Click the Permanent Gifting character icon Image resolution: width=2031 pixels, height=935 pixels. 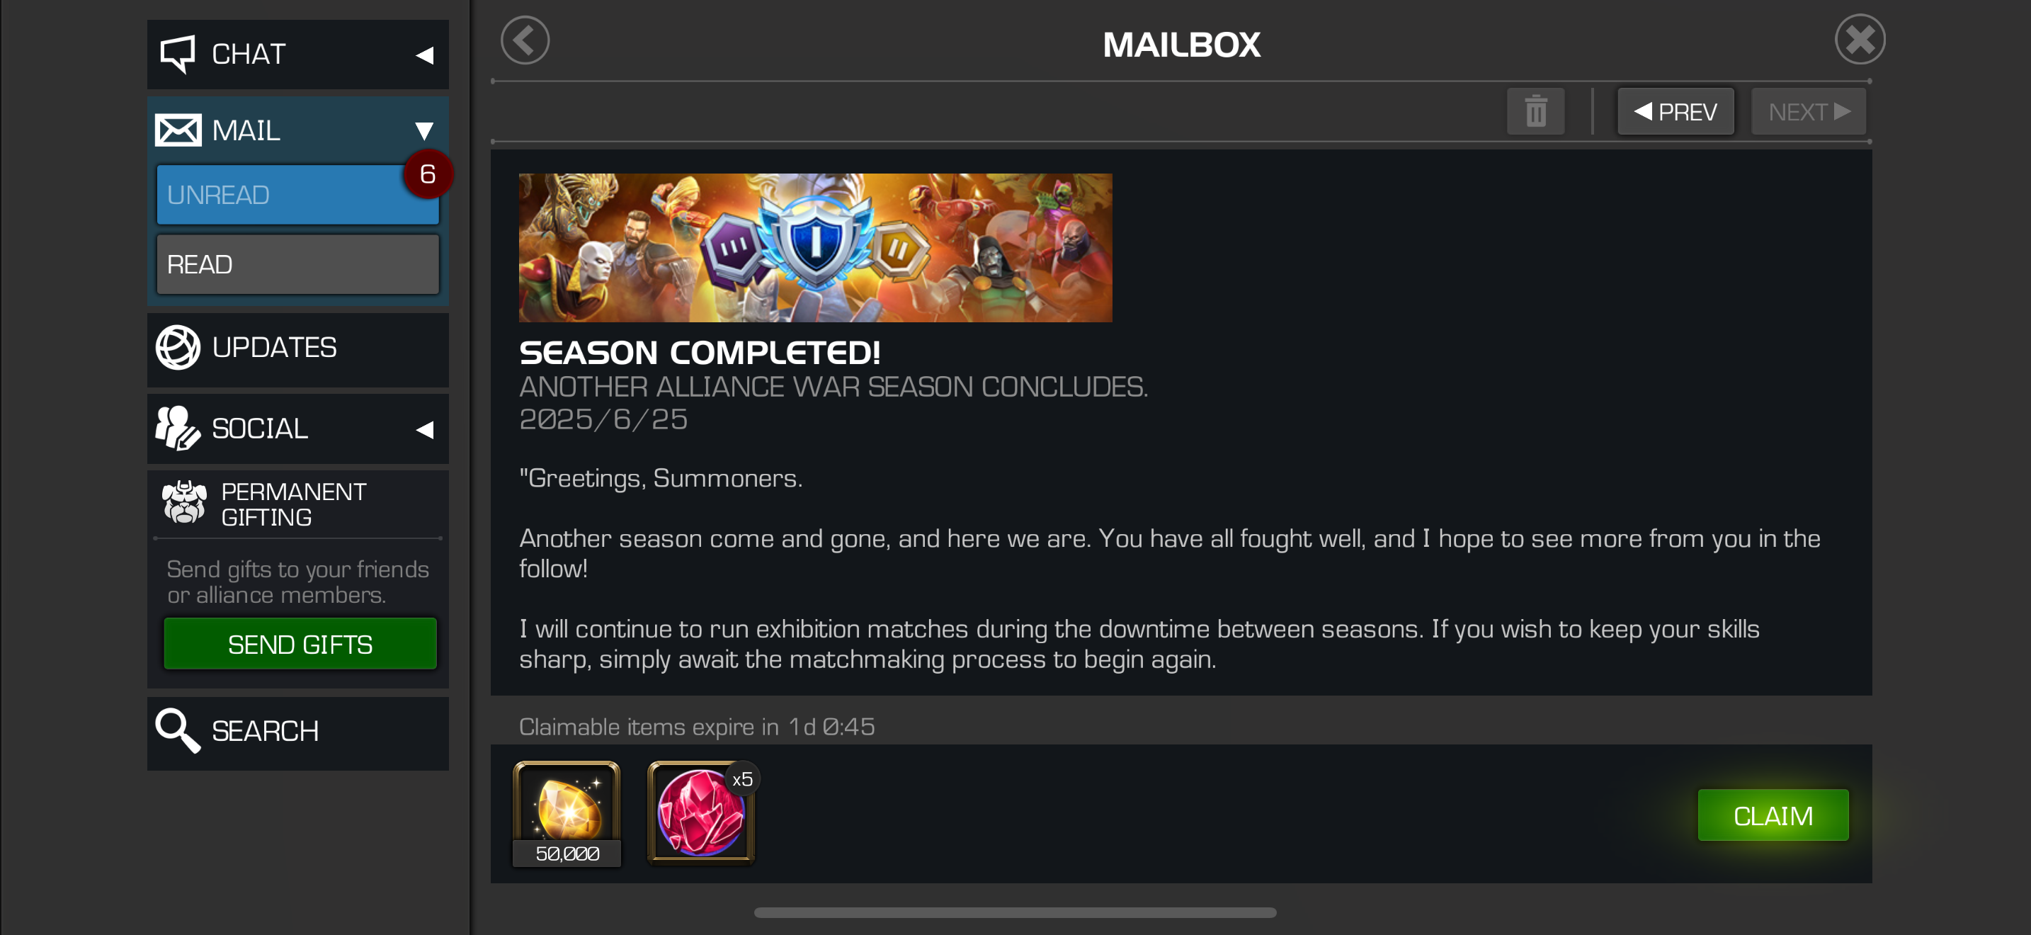(x=185, y=502)
